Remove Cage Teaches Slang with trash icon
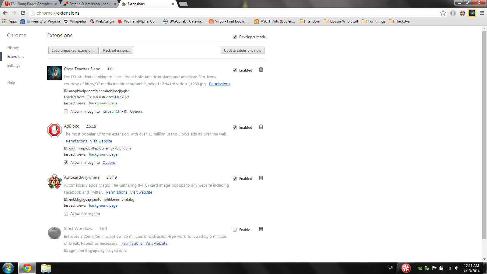487x274 pixels. pyautogui.click(x=261, y=70)
